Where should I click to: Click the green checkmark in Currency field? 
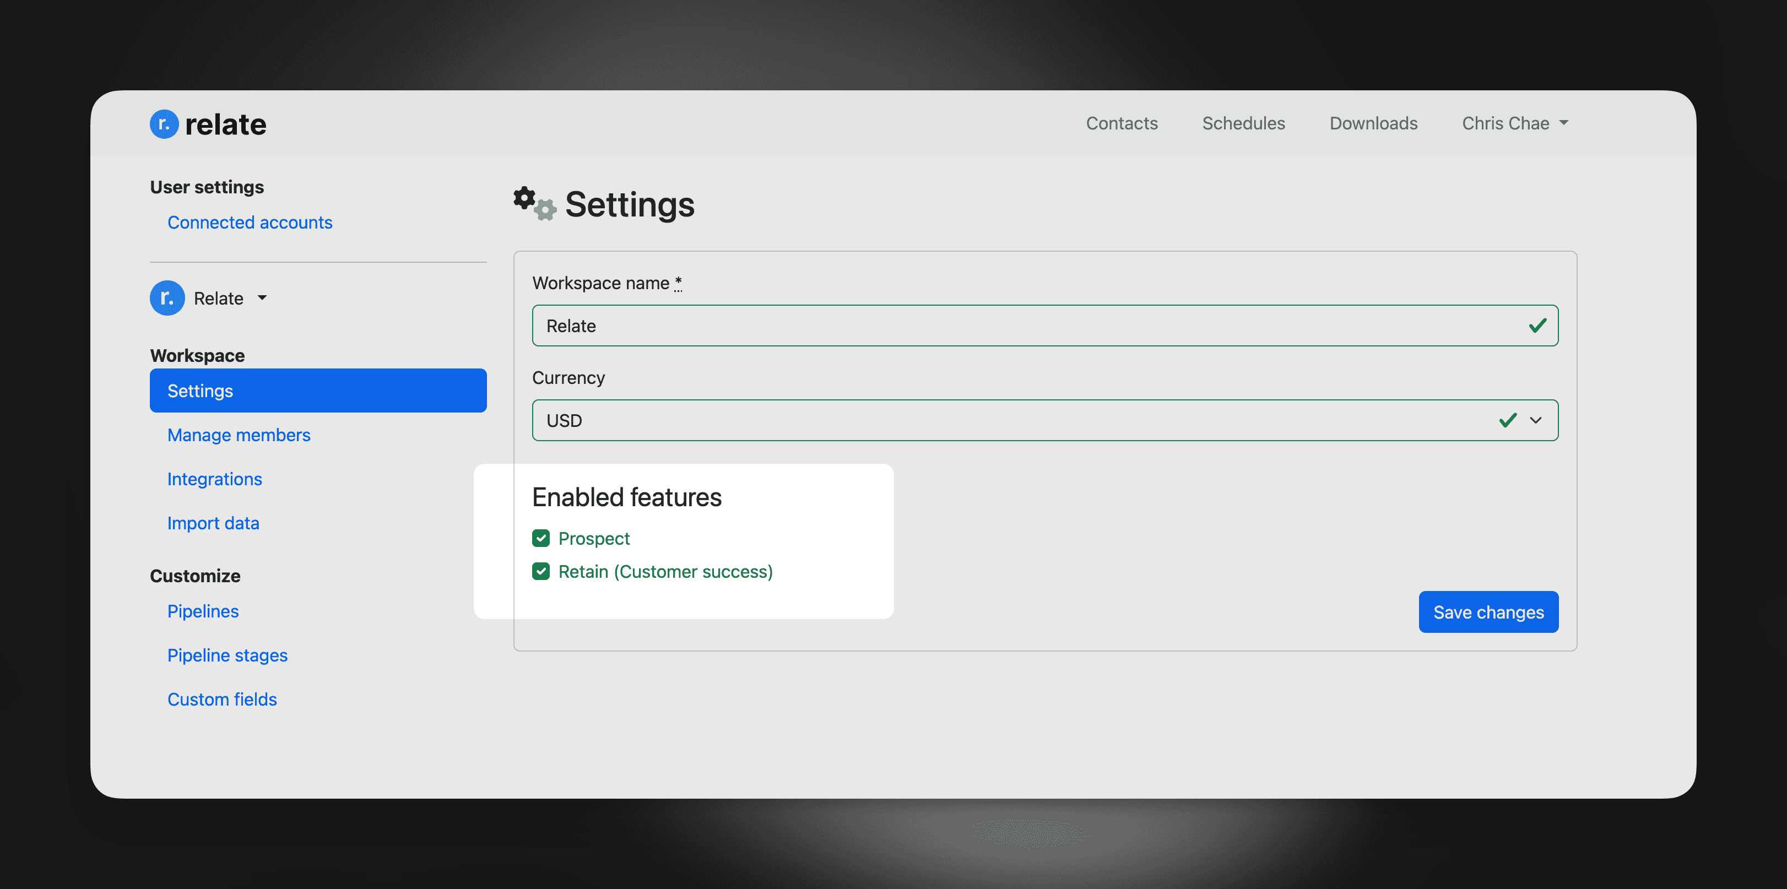pyautogui.click(x=1507, y=420)
